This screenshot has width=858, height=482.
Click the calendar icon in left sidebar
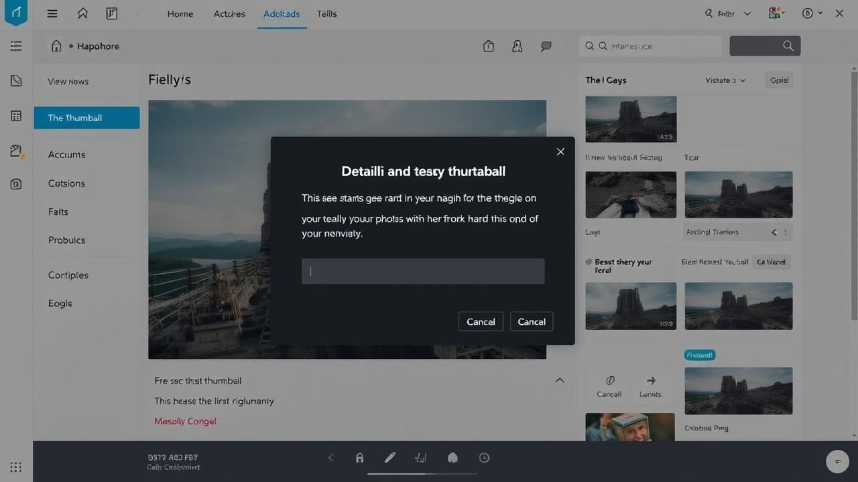(x=16, y=116)
